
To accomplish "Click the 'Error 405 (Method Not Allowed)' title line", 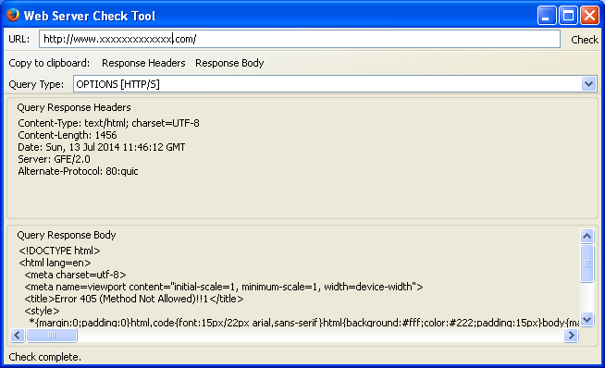I will (134, 299).
